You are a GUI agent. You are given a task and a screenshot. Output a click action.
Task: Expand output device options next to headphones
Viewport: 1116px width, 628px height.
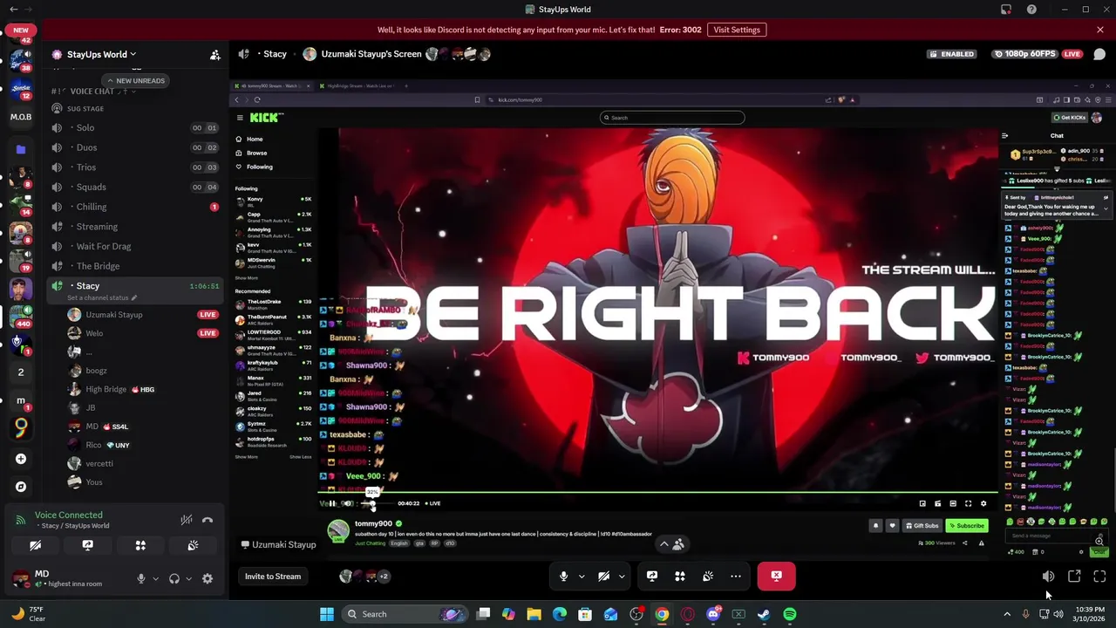188,578
